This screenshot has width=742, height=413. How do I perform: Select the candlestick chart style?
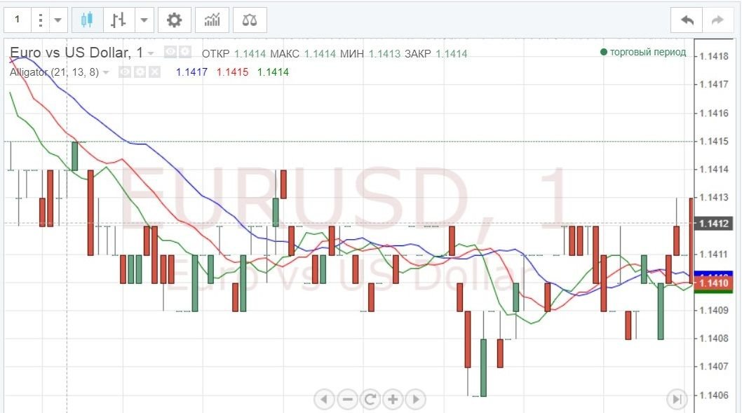(x=87, y=20)
